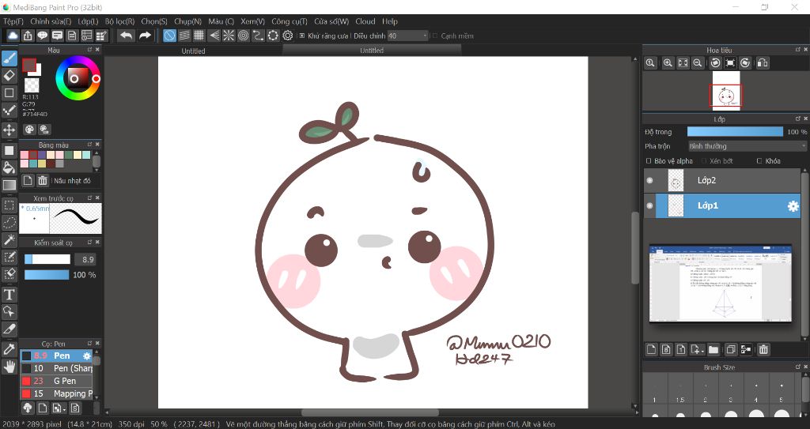
Task: Select the Bucket fill tool
Action: pos(9,167)
